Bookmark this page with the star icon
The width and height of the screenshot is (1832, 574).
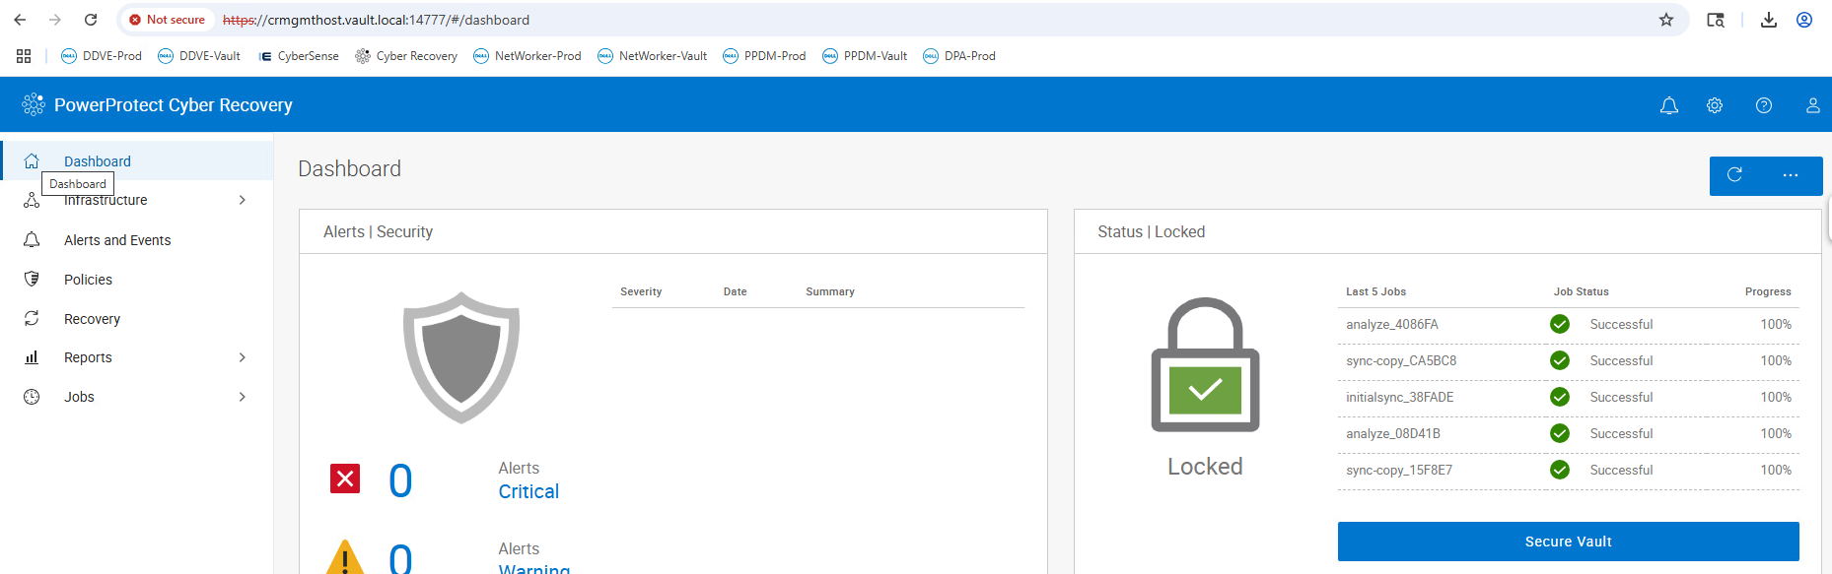(1666, 20)
